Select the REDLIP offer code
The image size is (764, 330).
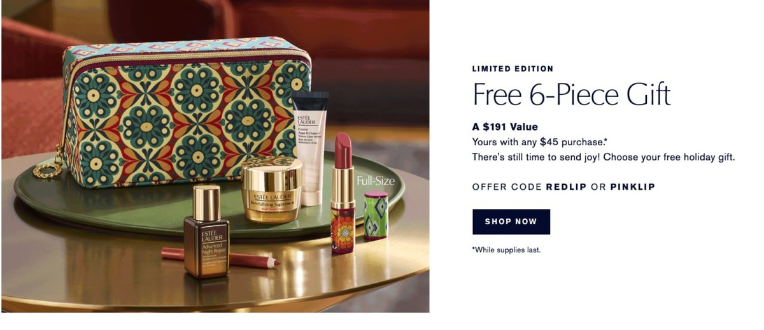pyautogui.click(x=567, y=187)
